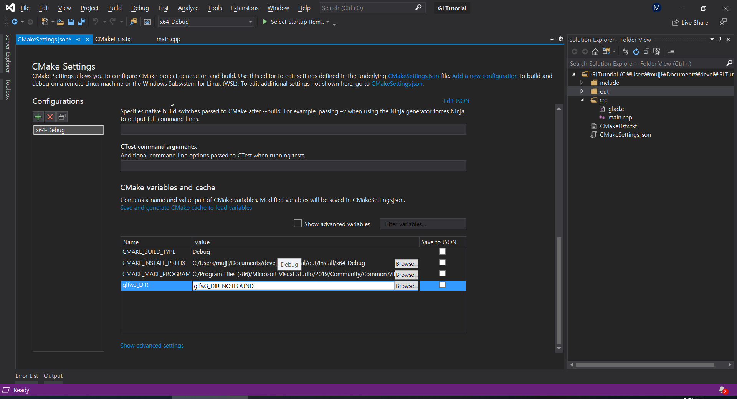Image resolution: width=737 pixels, height=399 pixels.
Task: Click the Collapse All icon in Solution Explorer
Action: point(646,51)
